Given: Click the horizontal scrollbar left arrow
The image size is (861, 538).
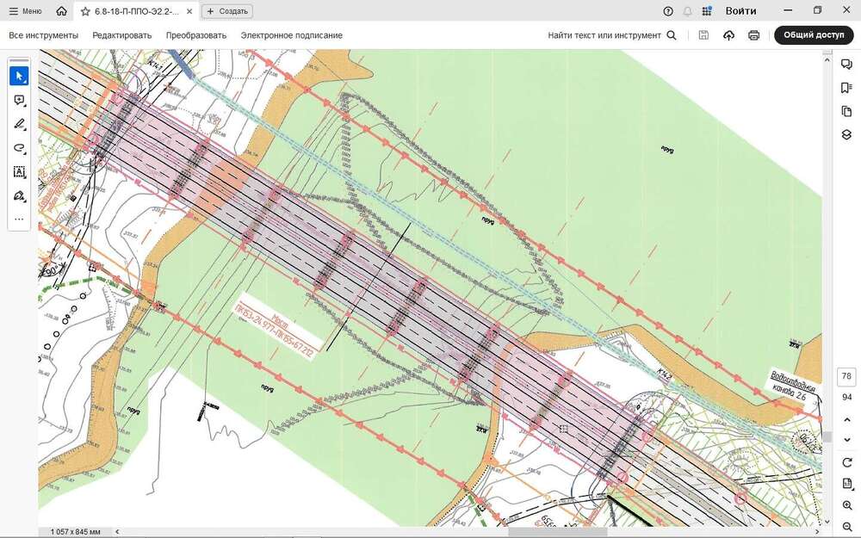Looking at the screenshot, I should [117, 531].
